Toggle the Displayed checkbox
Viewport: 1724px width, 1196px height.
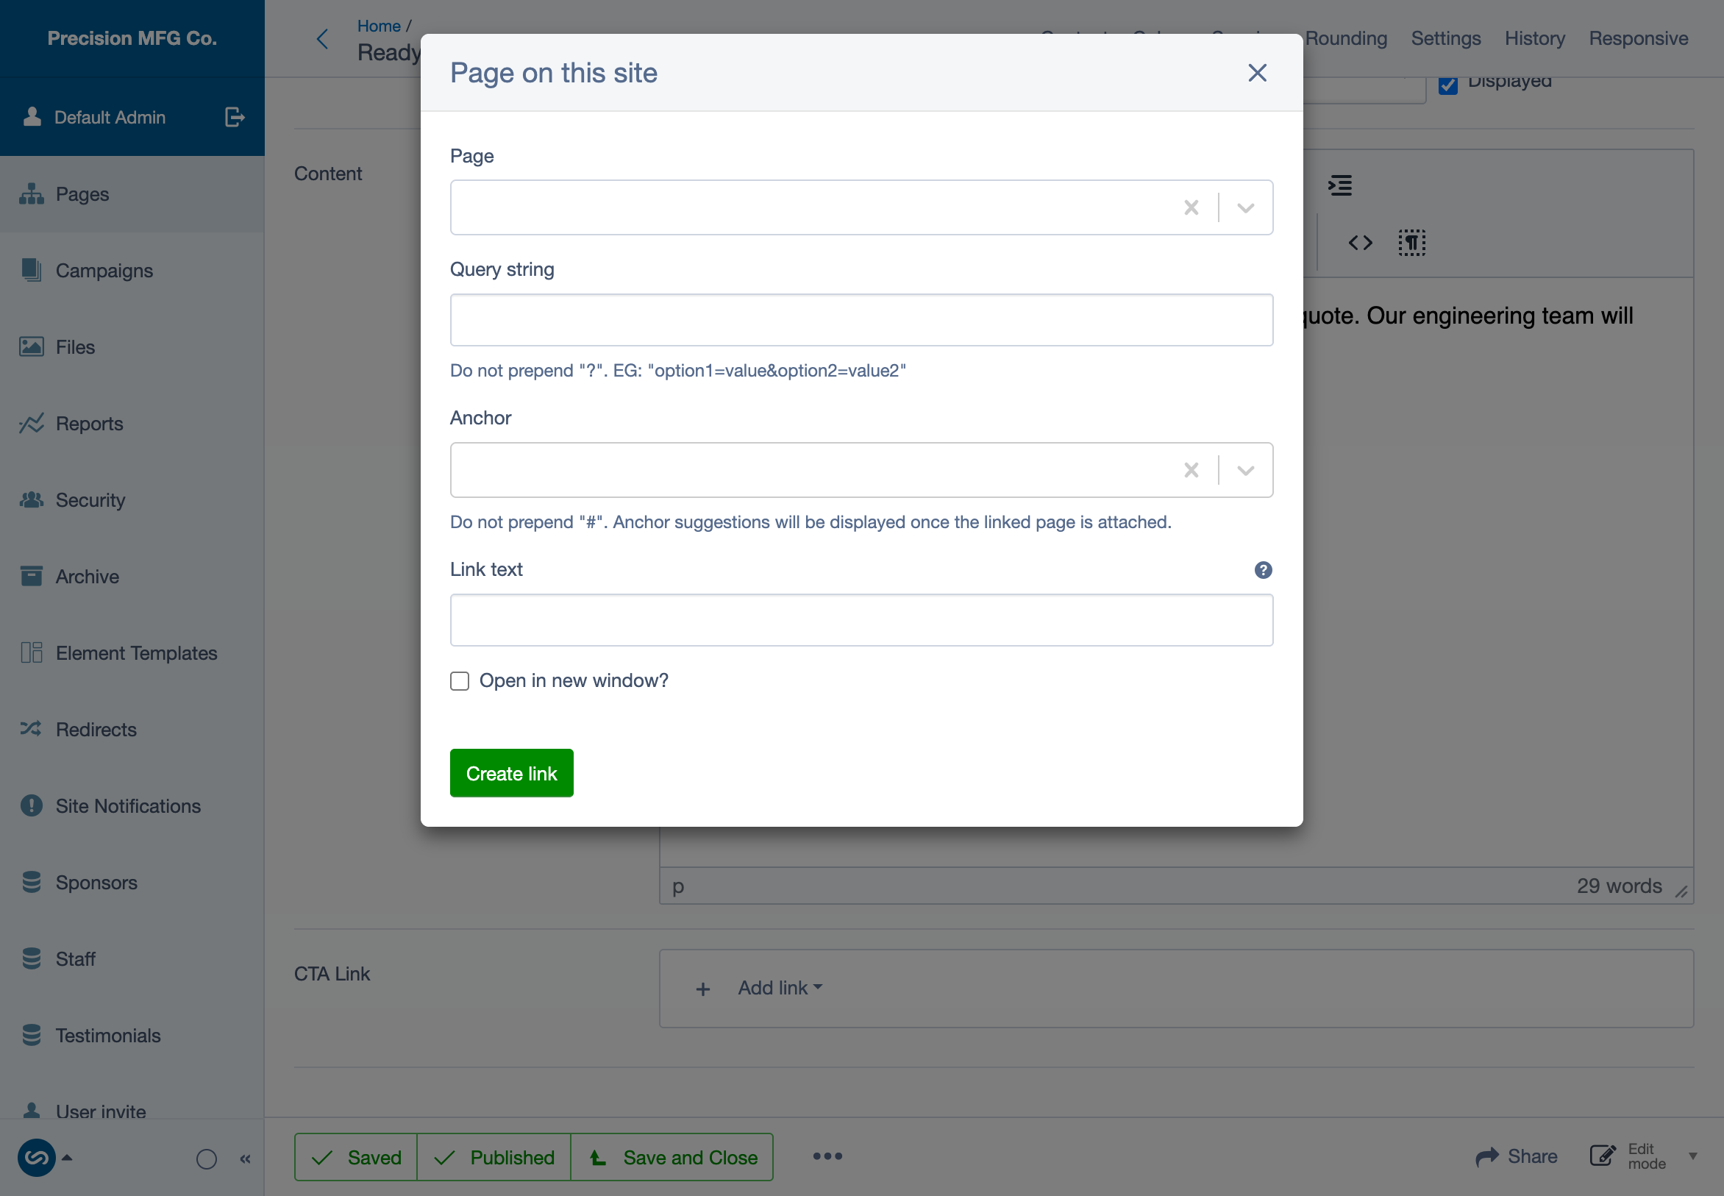click(x=1447, y=85)
